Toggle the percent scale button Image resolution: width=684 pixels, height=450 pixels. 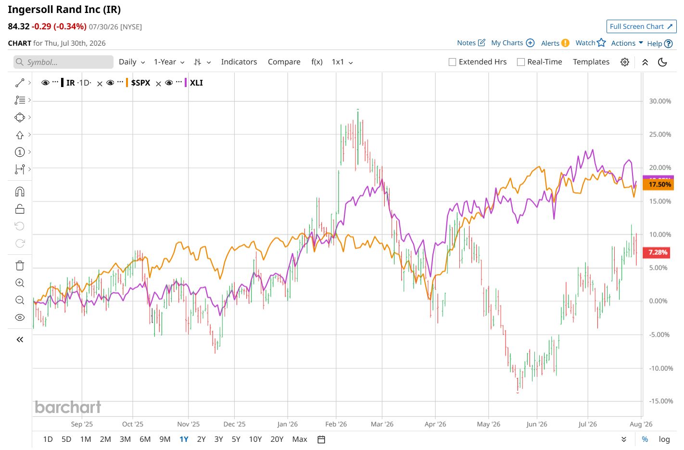[645, 439]
